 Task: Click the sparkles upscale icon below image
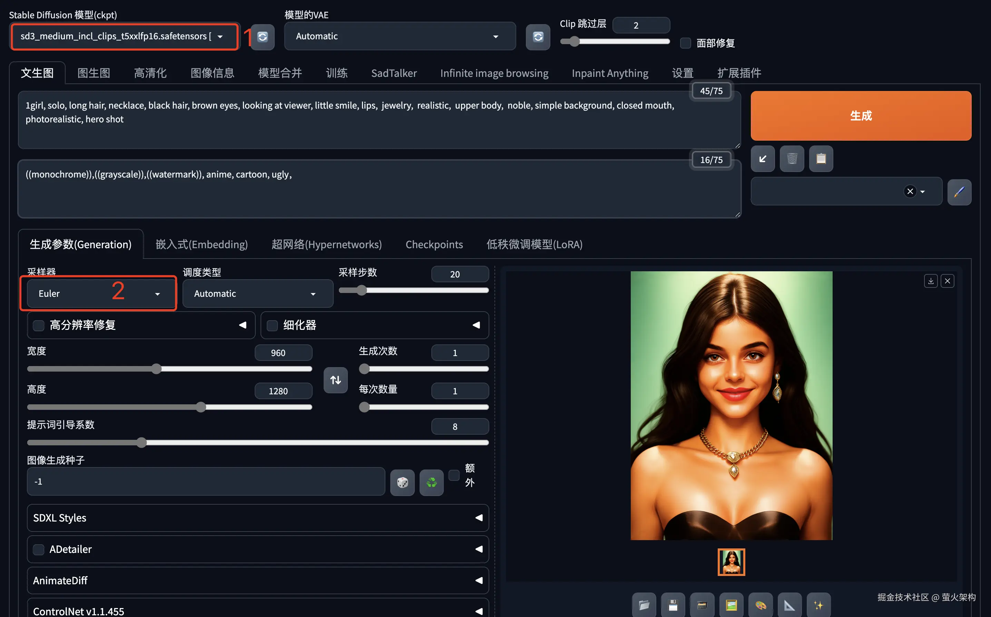point(818,605)
